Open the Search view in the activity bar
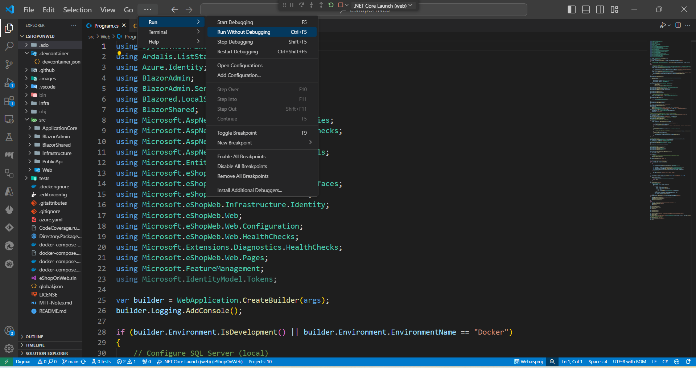 [9, 46]
